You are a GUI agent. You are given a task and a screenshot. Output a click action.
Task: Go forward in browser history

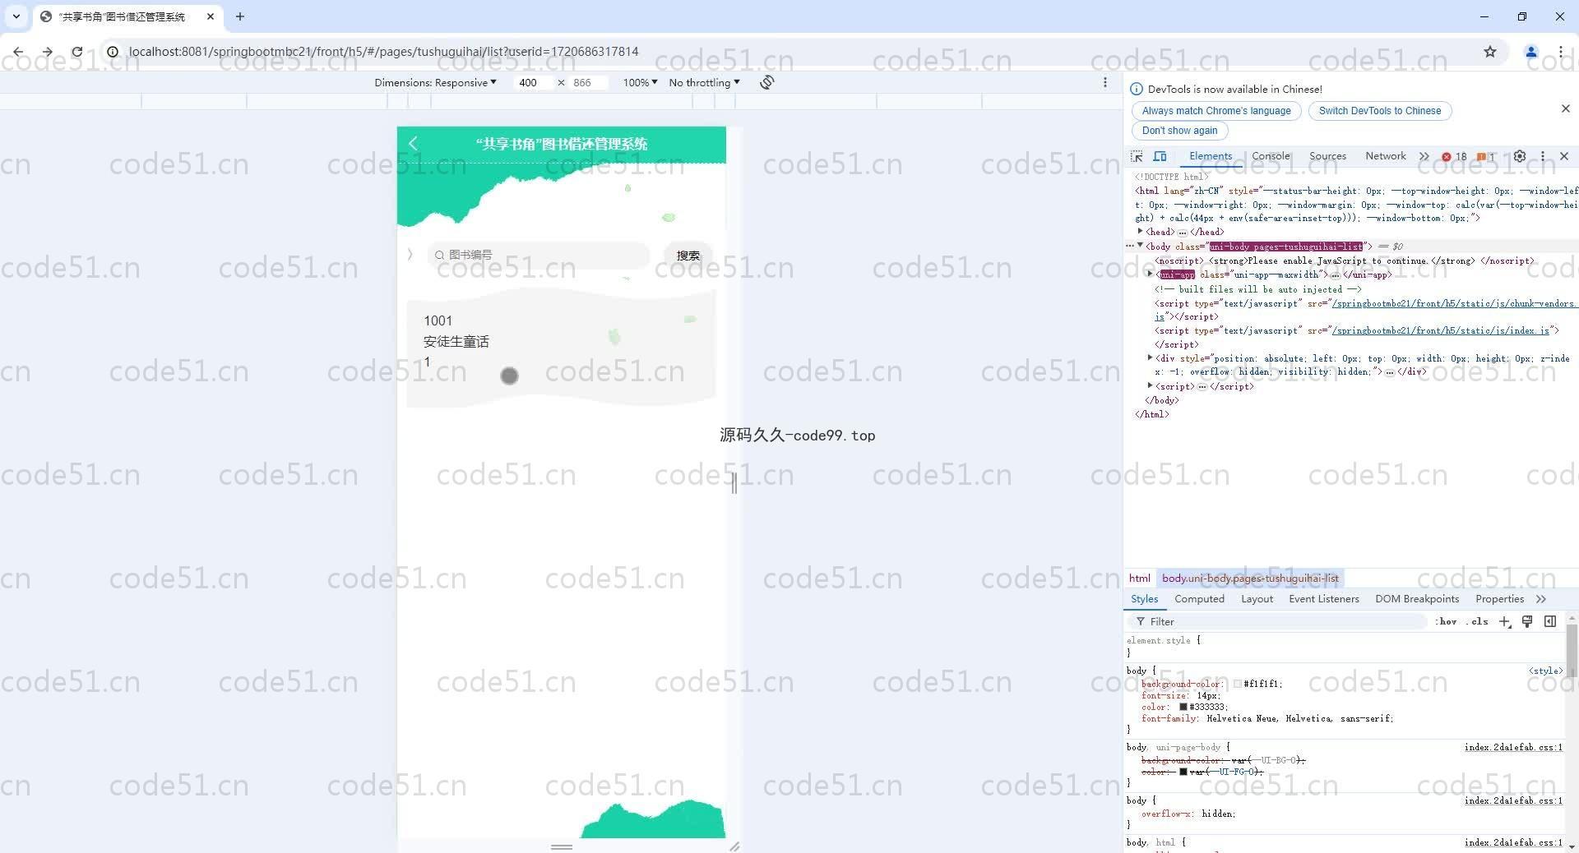47,52
